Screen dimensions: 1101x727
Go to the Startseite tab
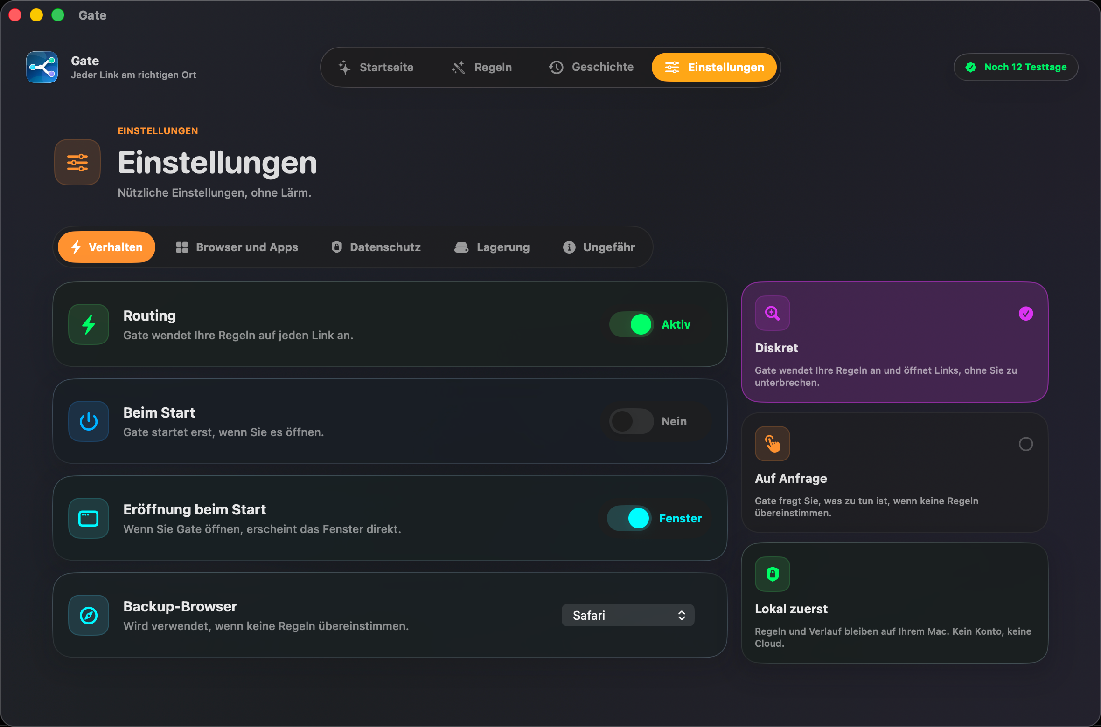[376, 67]
